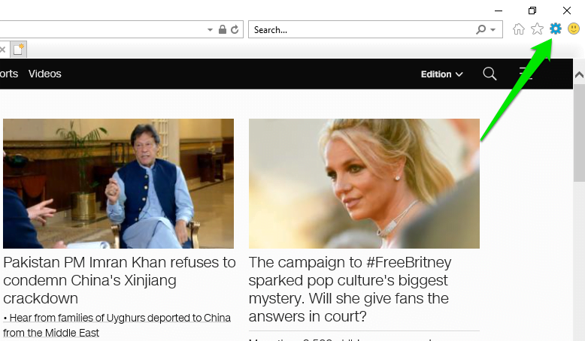Close the current browser tab

click(3, 50)
